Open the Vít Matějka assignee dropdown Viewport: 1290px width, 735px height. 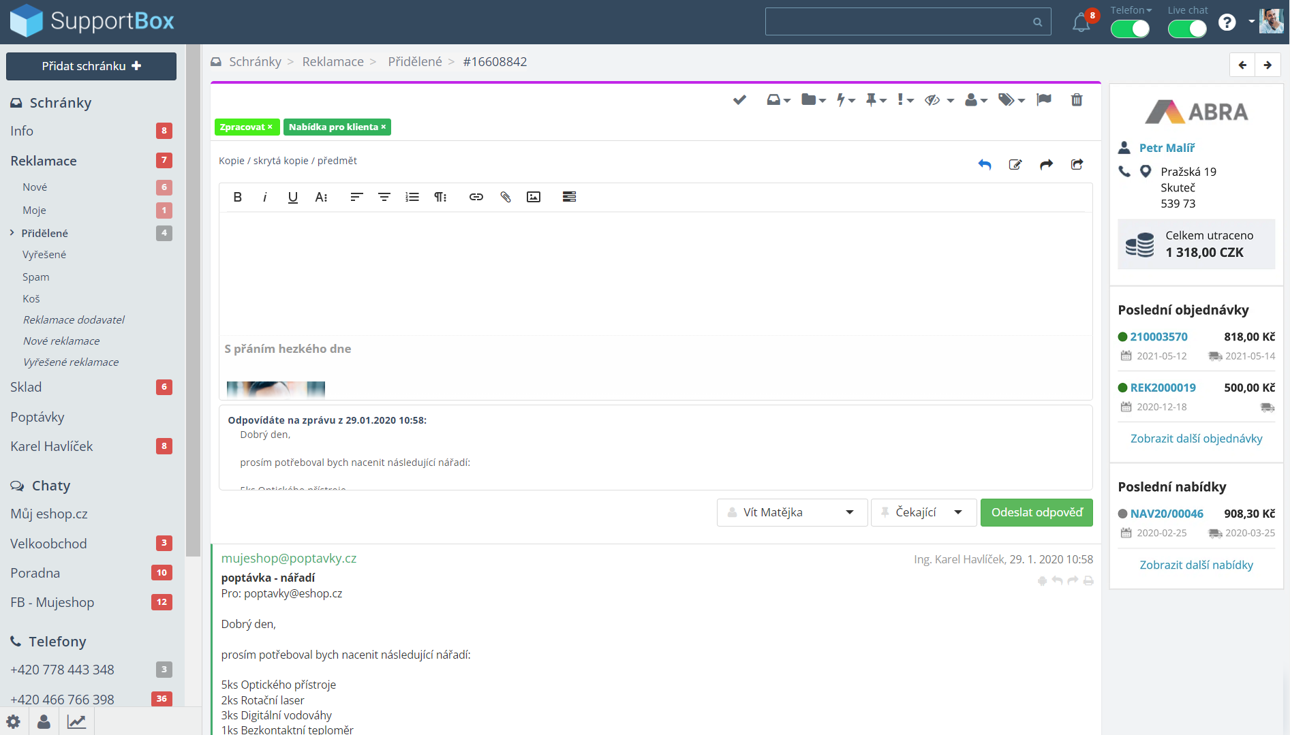792,512
